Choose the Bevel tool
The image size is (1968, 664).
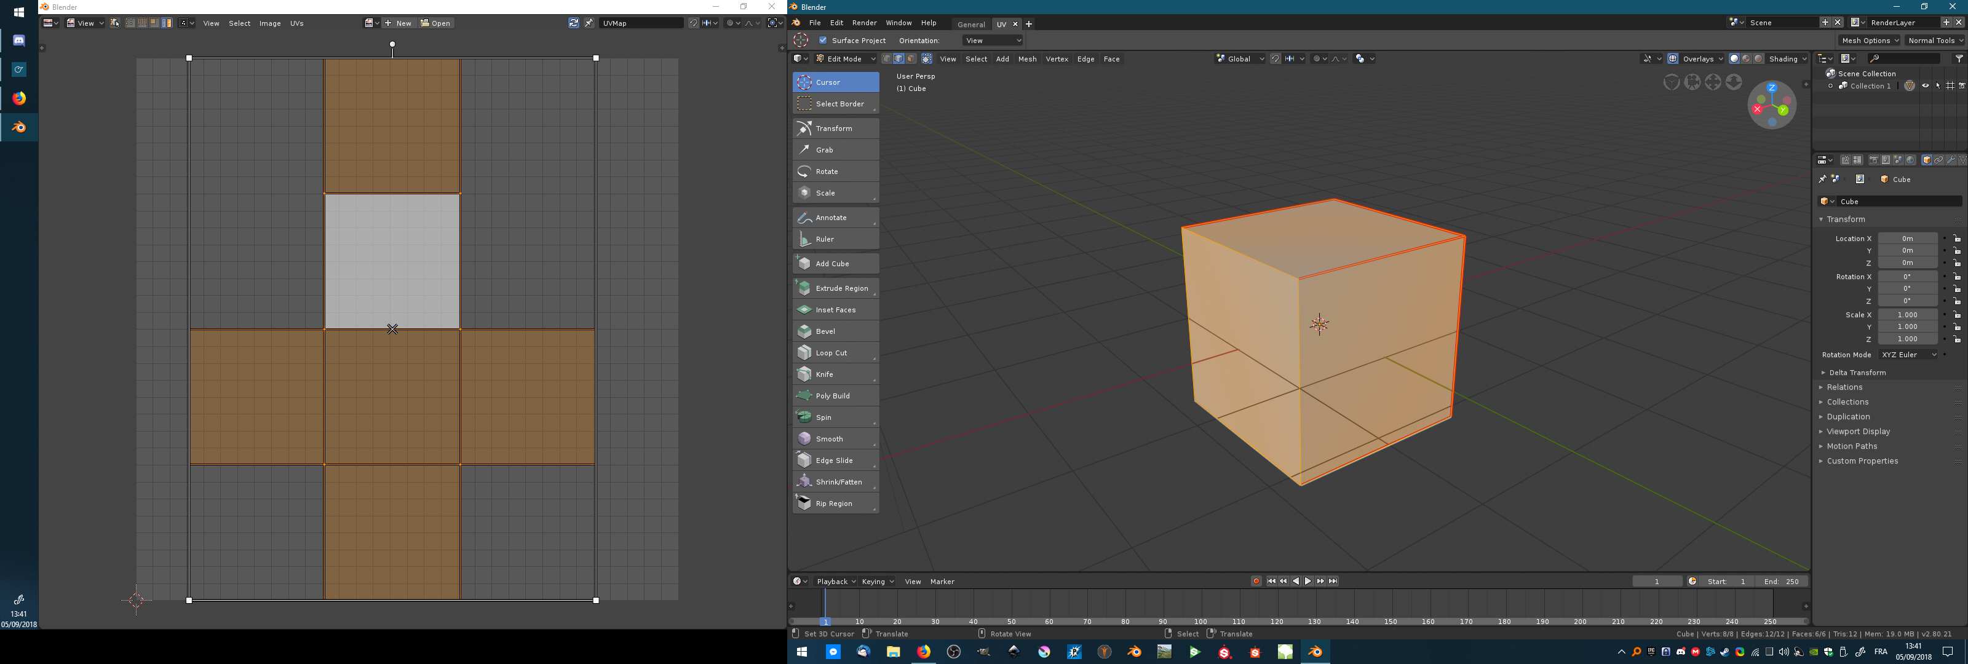(x=836, y=331)
